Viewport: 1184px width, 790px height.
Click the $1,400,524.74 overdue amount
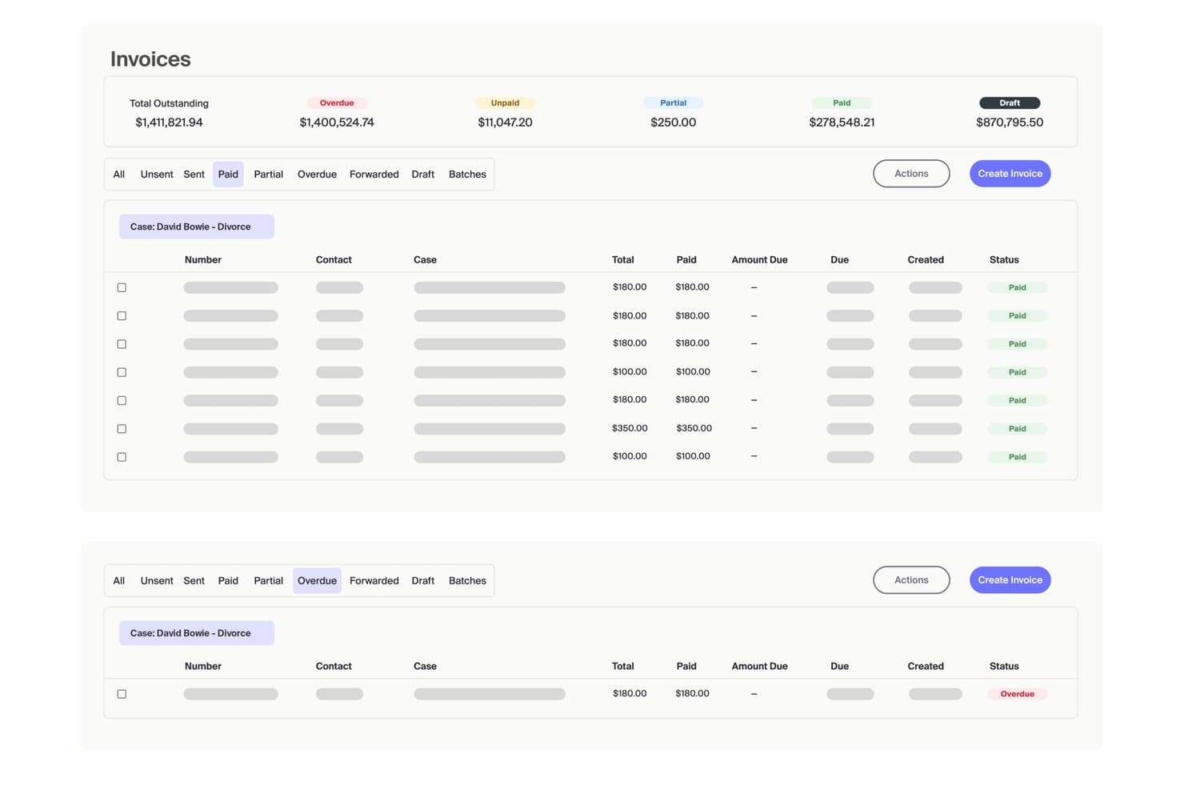tap(337, 122)
